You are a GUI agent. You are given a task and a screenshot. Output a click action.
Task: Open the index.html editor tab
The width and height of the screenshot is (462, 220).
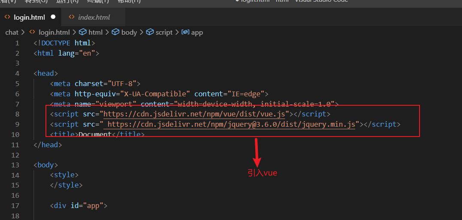[x=94, y=17]
